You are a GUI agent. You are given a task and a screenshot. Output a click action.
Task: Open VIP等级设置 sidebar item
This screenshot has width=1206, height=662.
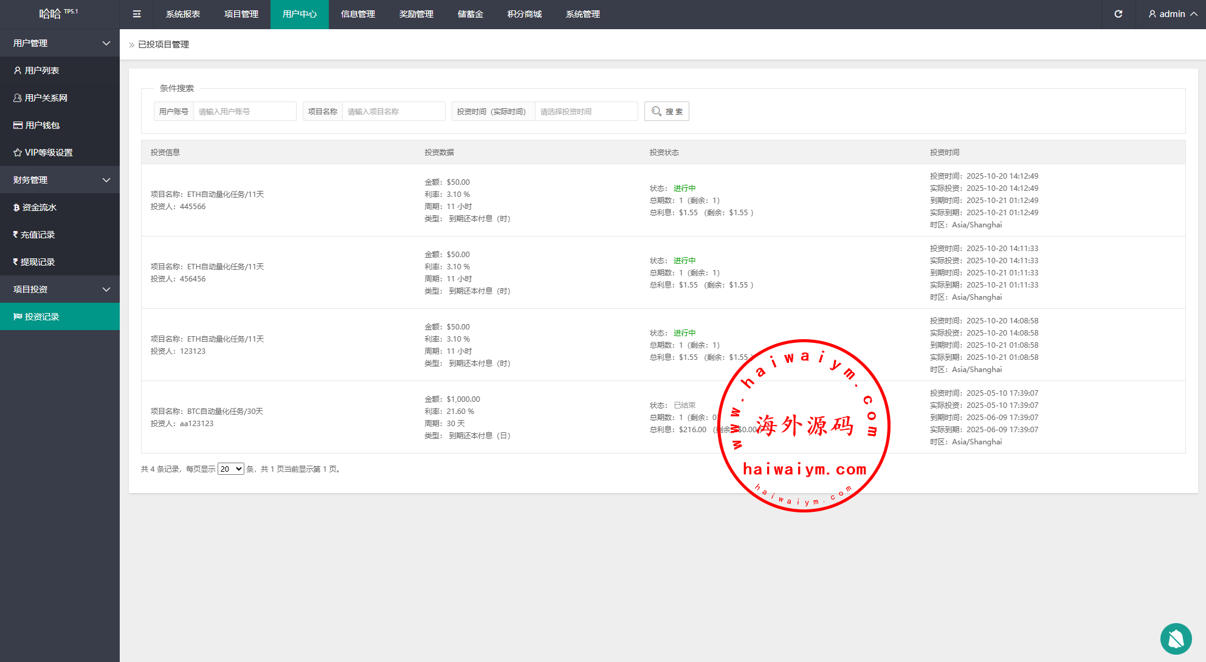coord(48,153)
